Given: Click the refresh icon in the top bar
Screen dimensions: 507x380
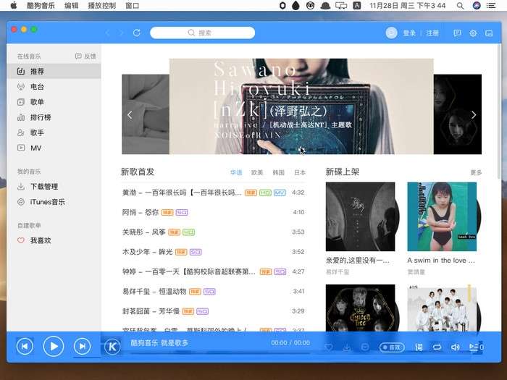Looking at the screenshot, I should coord(137,33).
